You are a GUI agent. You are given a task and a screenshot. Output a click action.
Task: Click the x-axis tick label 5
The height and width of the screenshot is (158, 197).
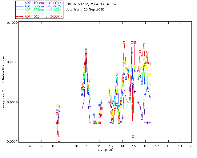[x=18, y=146]
